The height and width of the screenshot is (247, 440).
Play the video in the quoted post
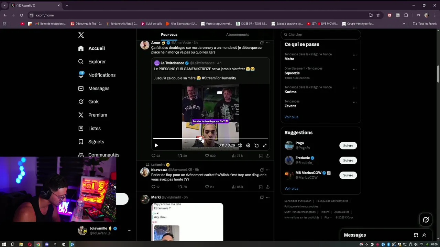tap(156, 145)
